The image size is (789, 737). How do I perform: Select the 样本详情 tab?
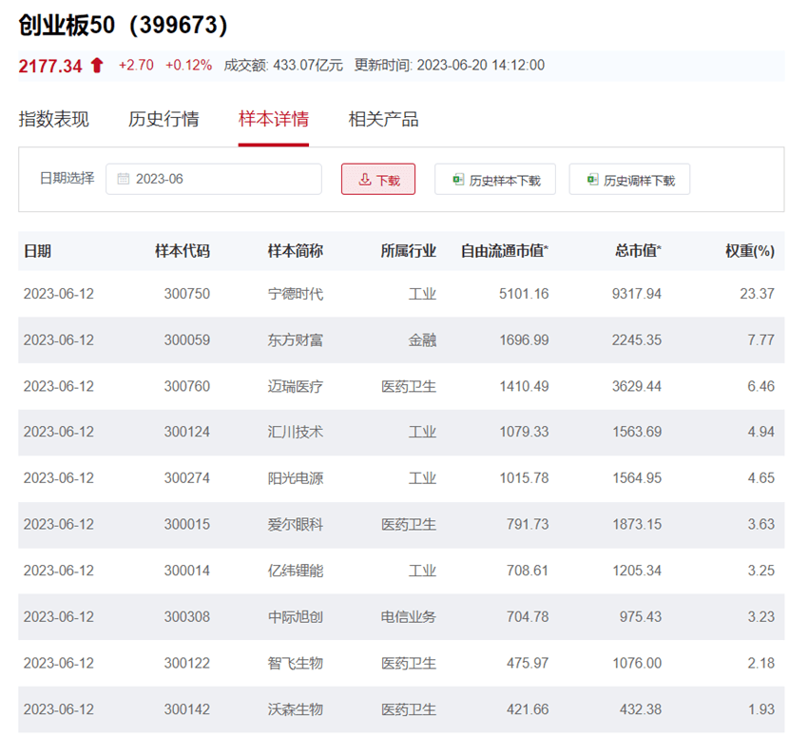click(273, 119)
